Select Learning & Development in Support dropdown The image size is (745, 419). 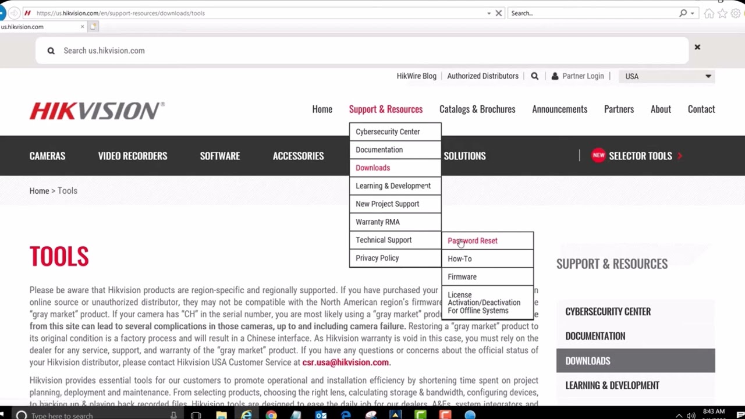(395, 186)
